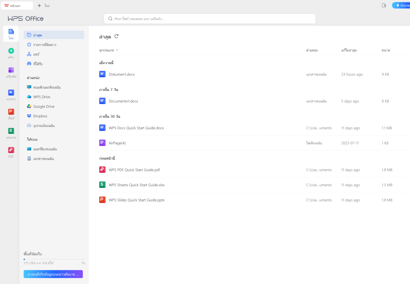Open the Slides (สไลด์) P icon in sidebar
The height and width of the screenshot is (284, 410).
[11, 112]
